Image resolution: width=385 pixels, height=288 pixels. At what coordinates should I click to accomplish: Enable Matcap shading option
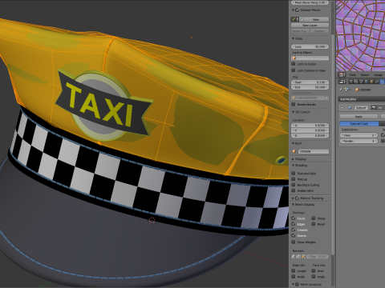tap(294, 179)
